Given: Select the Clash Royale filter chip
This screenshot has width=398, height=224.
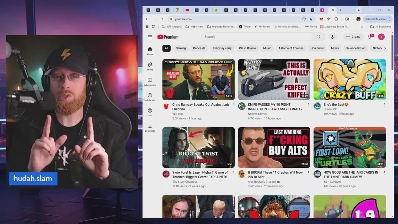Looking at the screenshot, I should click(247, 48).
